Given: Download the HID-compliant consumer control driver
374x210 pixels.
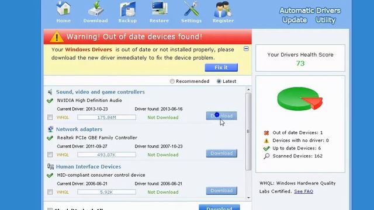Looking at the screenshot, I should tap(221, 191).
